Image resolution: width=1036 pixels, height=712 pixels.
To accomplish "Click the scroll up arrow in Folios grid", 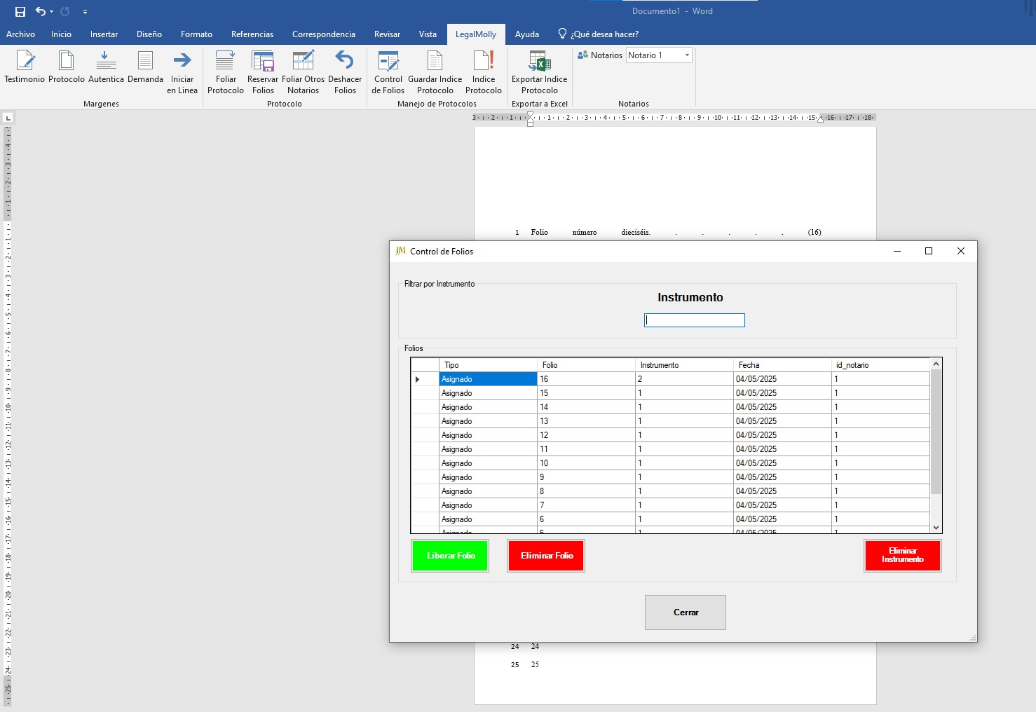I will tap(936, 364).
